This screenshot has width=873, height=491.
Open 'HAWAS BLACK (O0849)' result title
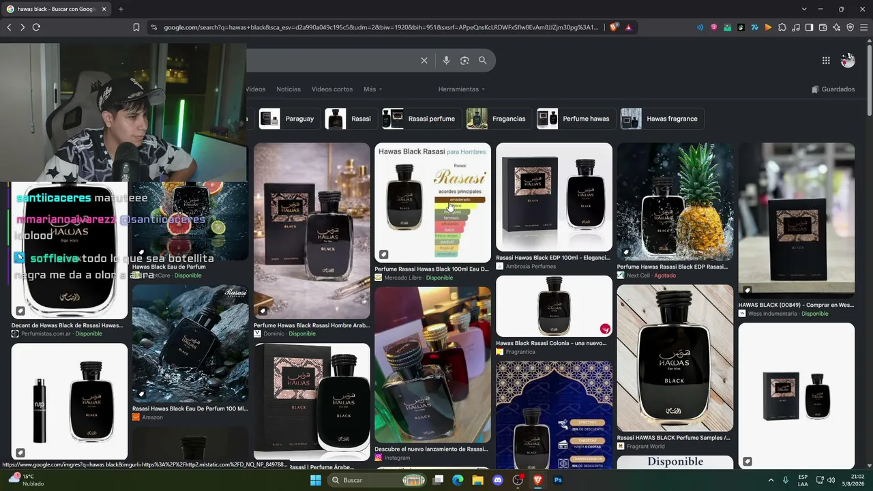pos(797,305)
